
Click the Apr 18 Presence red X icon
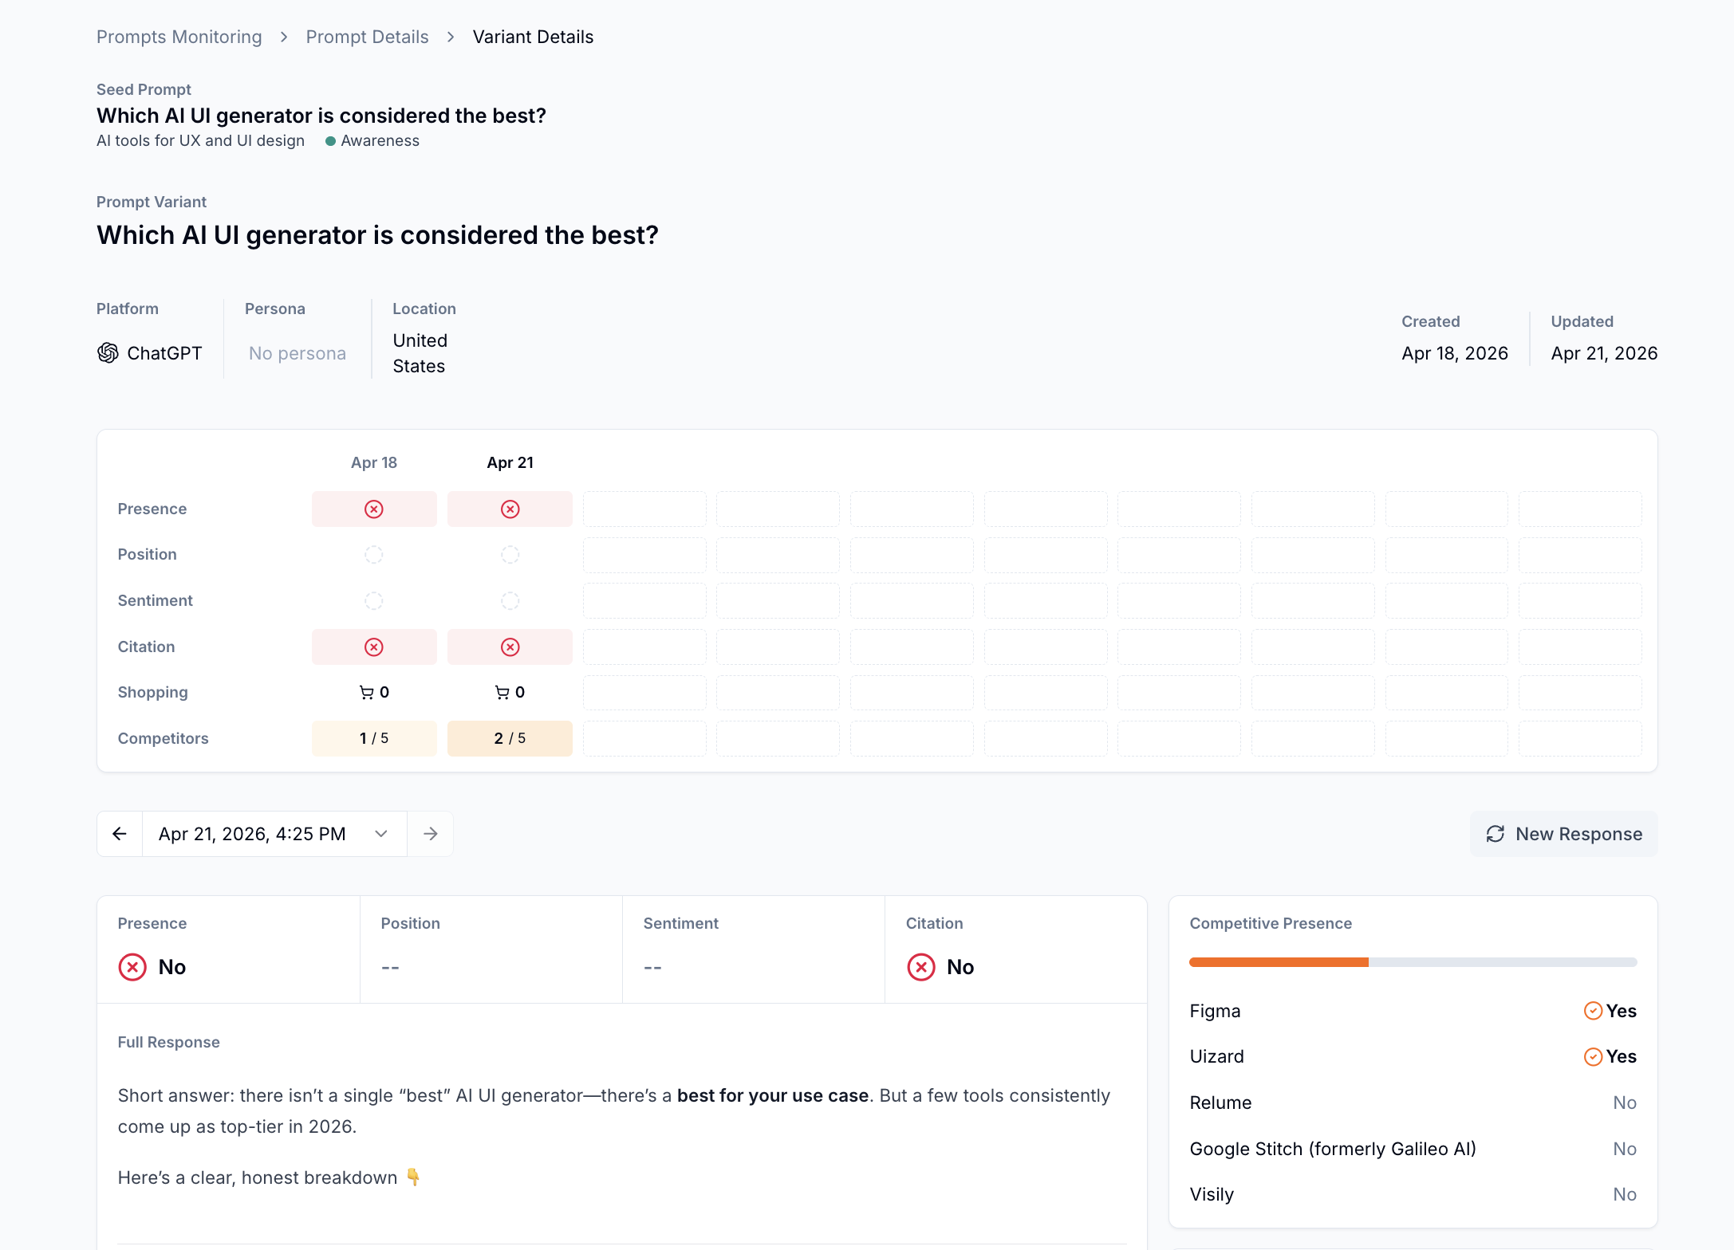(x=374, y=509)
